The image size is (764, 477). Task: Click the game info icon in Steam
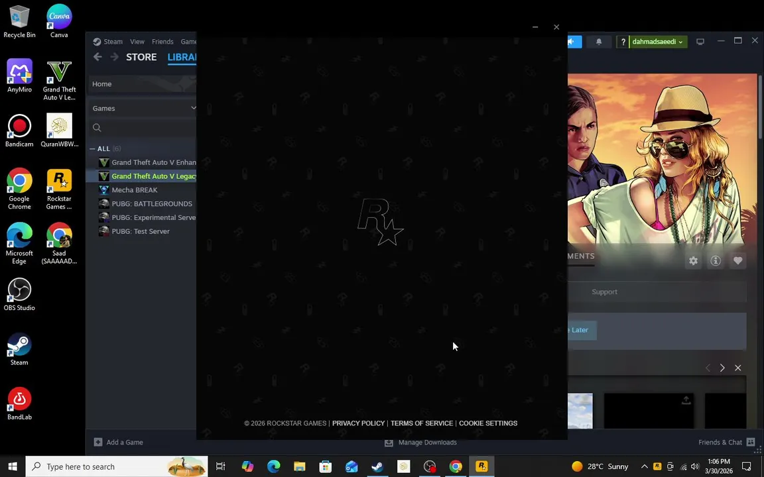click(716, 261)
